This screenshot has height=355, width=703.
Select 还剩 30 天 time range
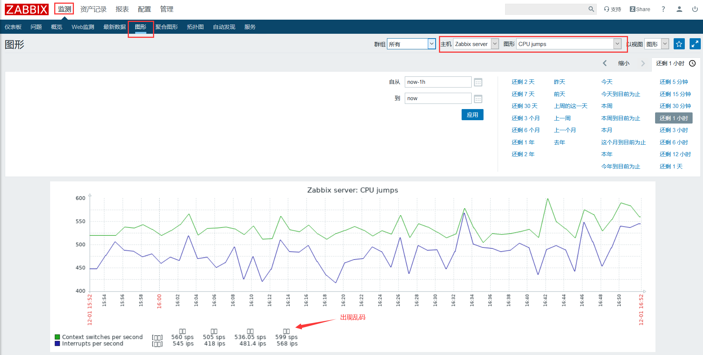click(x=524, y=106)
